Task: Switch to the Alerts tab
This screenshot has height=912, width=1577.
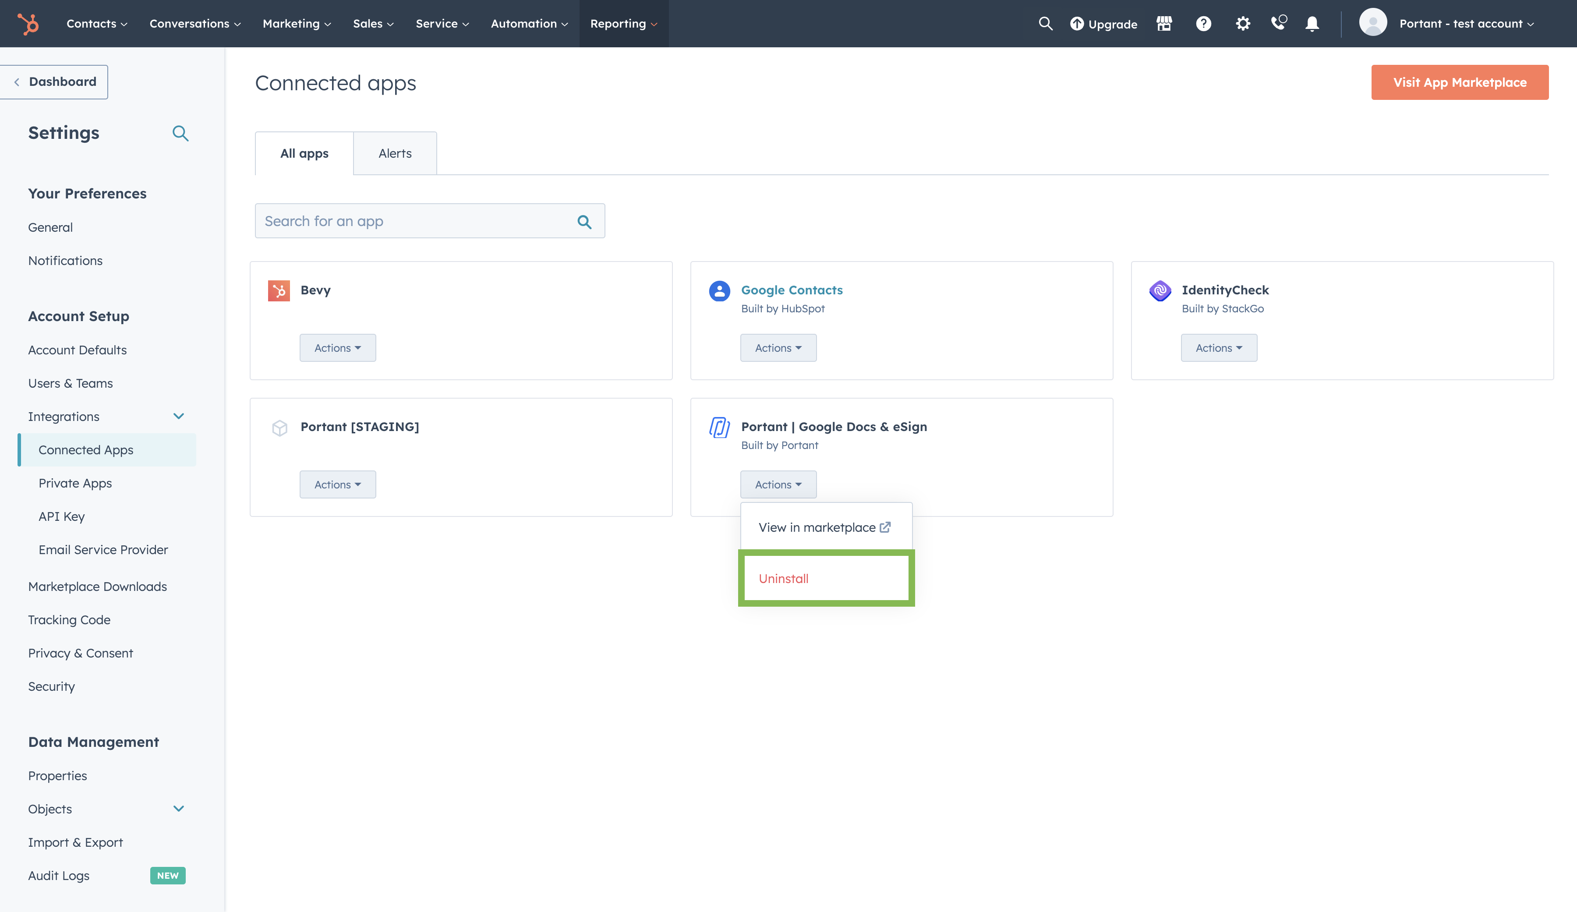Action: click(x=395, y=153)
